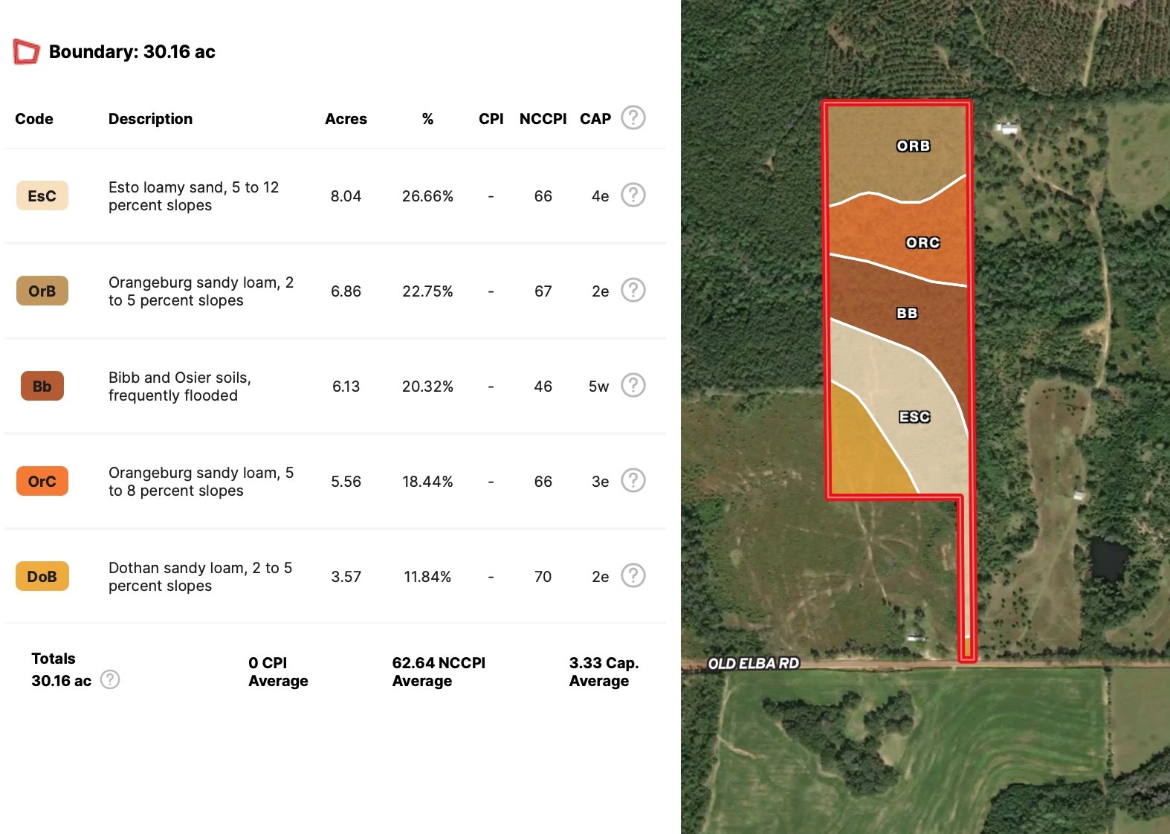The height and width of the screenshot is (834, 1170).
Task: Click the CPI column header
Action: pyautogui.click(x=491, y=119)
